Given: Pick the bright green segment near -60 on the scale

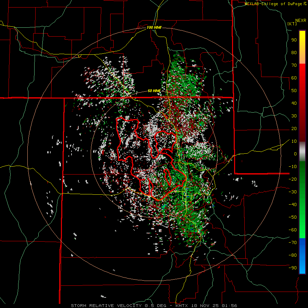Looking at the screenshot, I should pos(302,231).
